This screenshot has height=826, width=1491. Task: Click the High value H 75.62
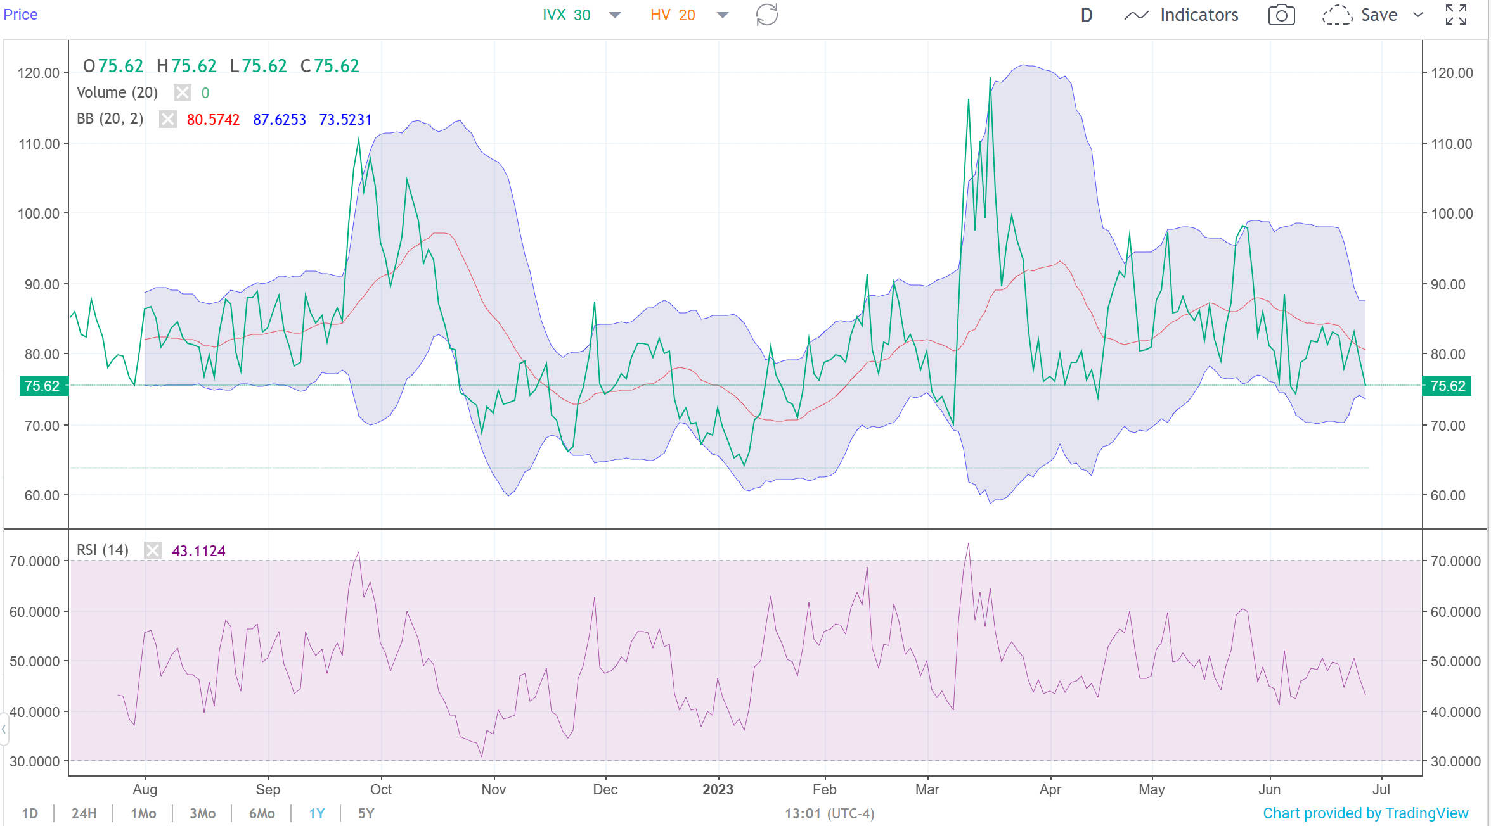tap(186, 66)
